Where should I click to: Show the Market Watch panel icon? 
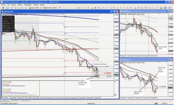(x=12, y=8)
